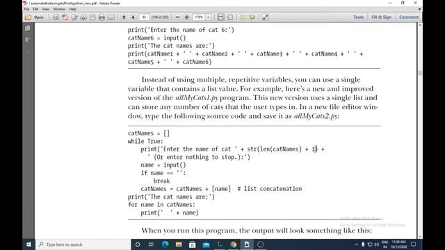
Task: Show page thumbnails in left panel
Action: 28,28
